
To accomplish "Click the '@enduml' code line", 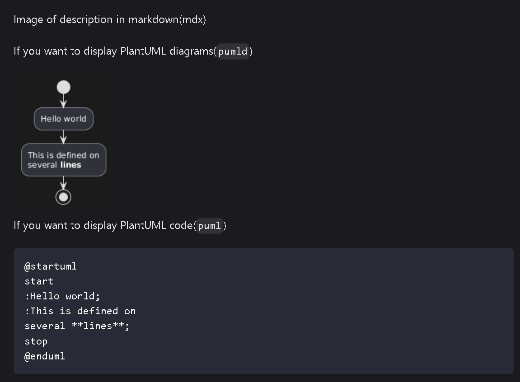I will tap(45, 356).
